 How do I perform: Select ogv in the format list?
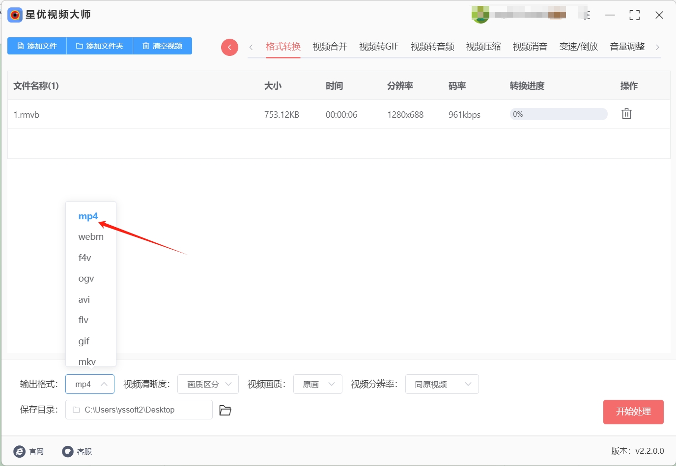point(91,279)
